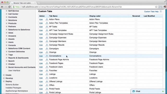Click the icon beside Campaign Results
Viewport: 167px width, 94px height.
coord(47,45)
